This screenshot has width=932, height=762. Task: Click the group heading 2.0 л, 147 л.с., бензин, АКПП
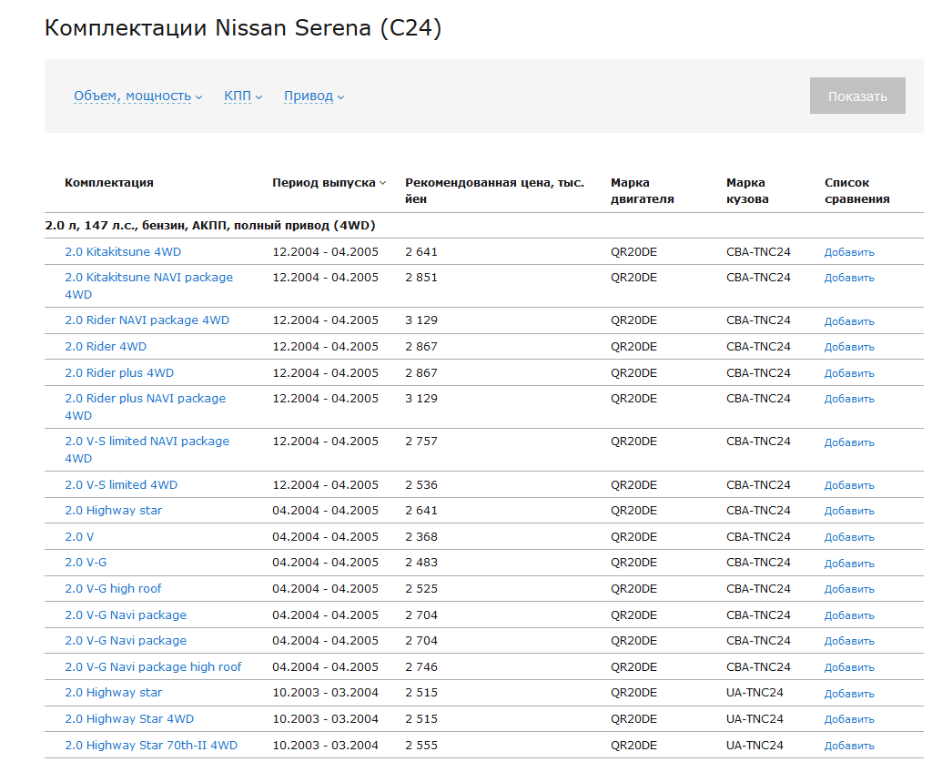[210, 225]
